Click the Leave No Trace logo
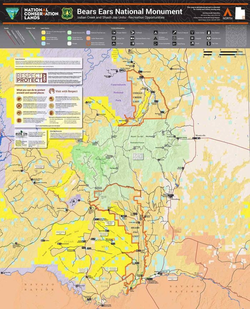 pyautogui.click(x=20, y=143)
